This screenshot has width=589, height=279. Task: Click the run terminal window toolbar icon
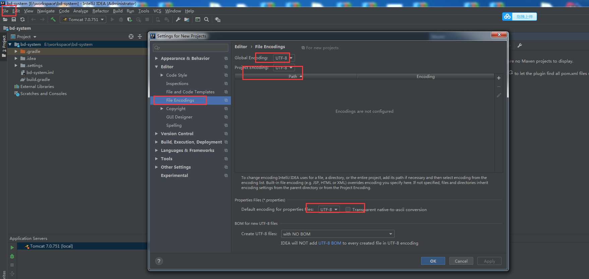(x=198, y=20)
